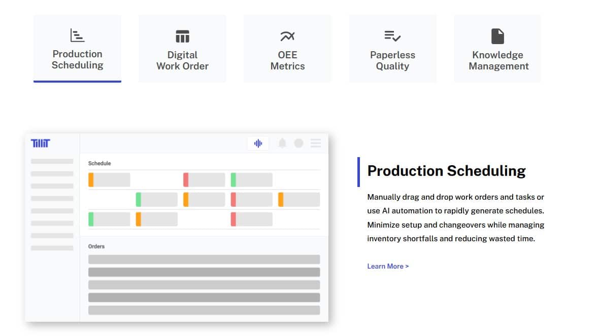Pick the green task block in bottom schedule row

pyautogui.click(x=109, y=219)
